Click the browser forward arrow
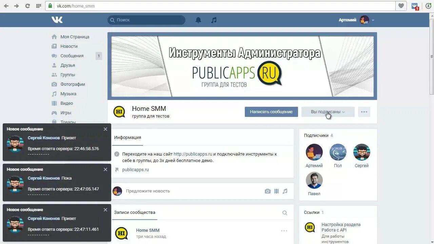Image resolution: width=434 pixels, height=244 pixels. [16, 6]
